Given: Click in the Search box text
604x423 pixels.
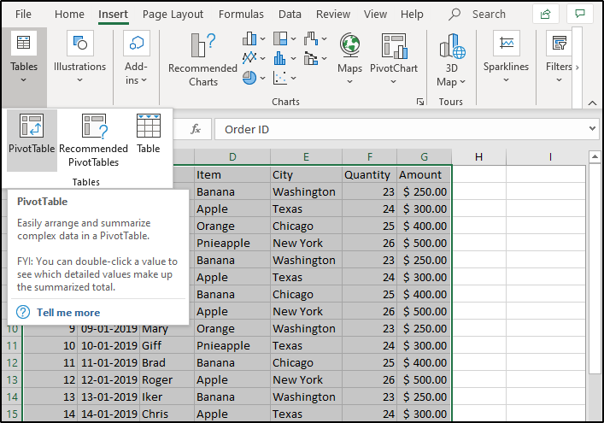Looking at the screenshot, I should point(489,15).
